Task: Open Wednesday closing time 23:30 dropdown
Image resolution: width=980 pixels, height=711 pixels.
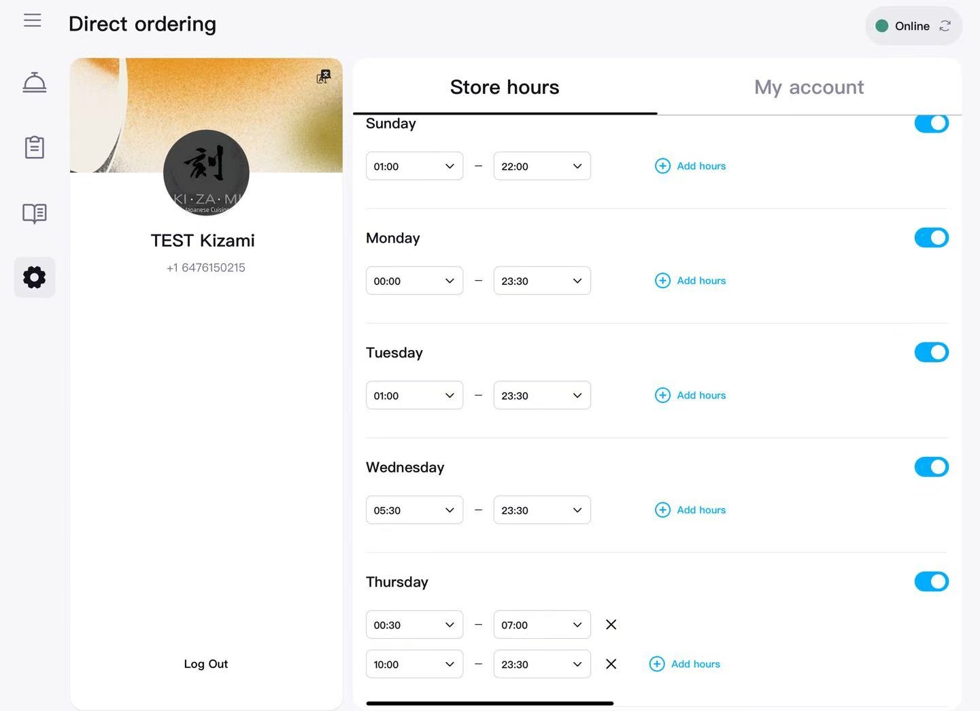Action: (x=542, y=510)
